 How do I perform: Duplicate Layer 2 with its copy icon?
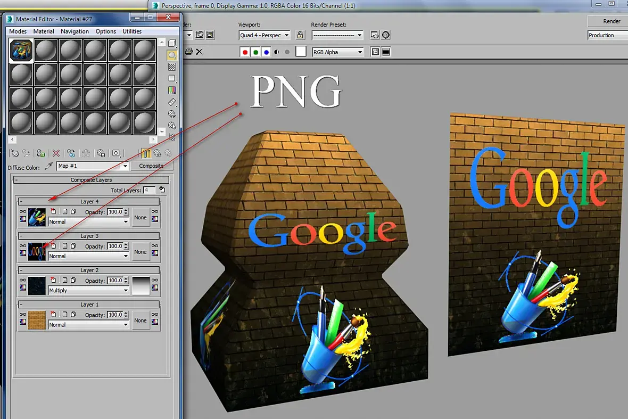(x=73, y=280)
